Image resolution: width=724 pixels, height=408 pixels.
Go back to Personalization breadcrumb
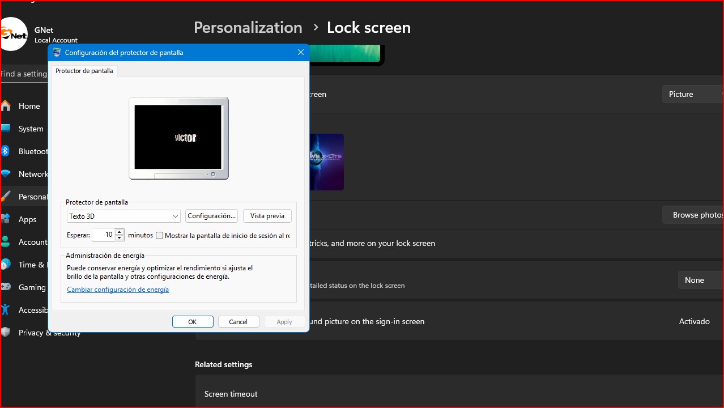coord(248,27)
